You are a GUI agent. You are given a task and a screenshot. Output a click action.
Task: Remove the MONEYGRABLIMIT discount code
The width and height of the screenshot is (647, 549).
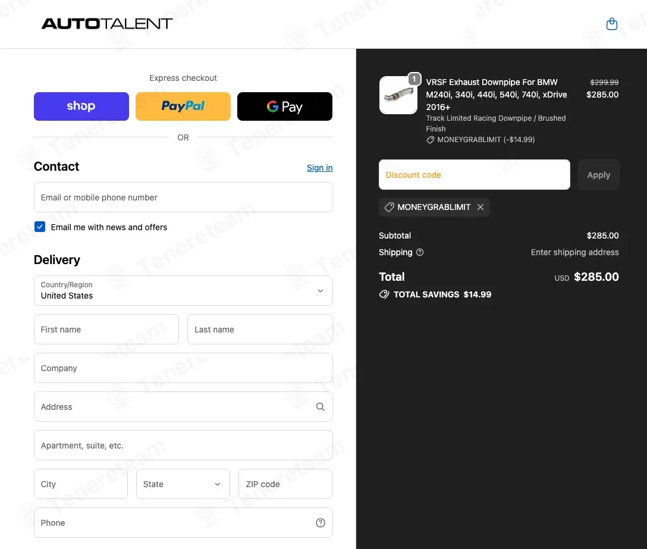[x=480, y=207]
